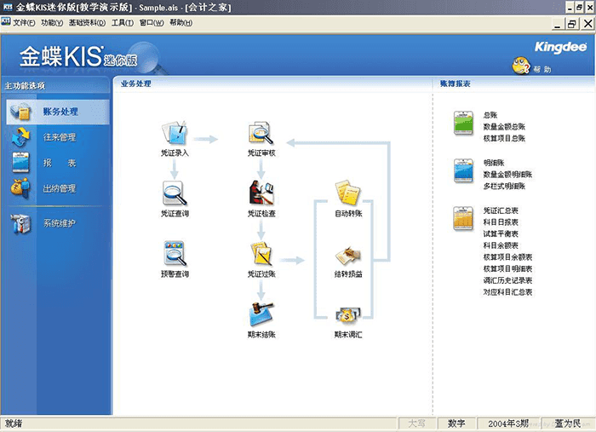The width and height of the screenshot is (596, 432).
Task: Open the 凭证汇总表 link
Action: pyautogui.click(x=501, y=210)
